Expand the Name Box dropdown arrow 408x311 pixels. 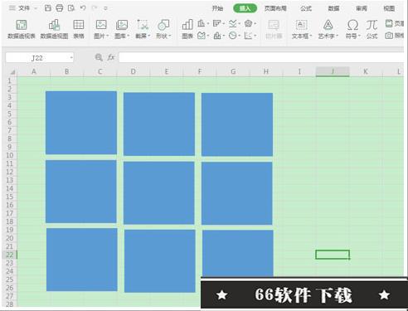click(71, 58)
